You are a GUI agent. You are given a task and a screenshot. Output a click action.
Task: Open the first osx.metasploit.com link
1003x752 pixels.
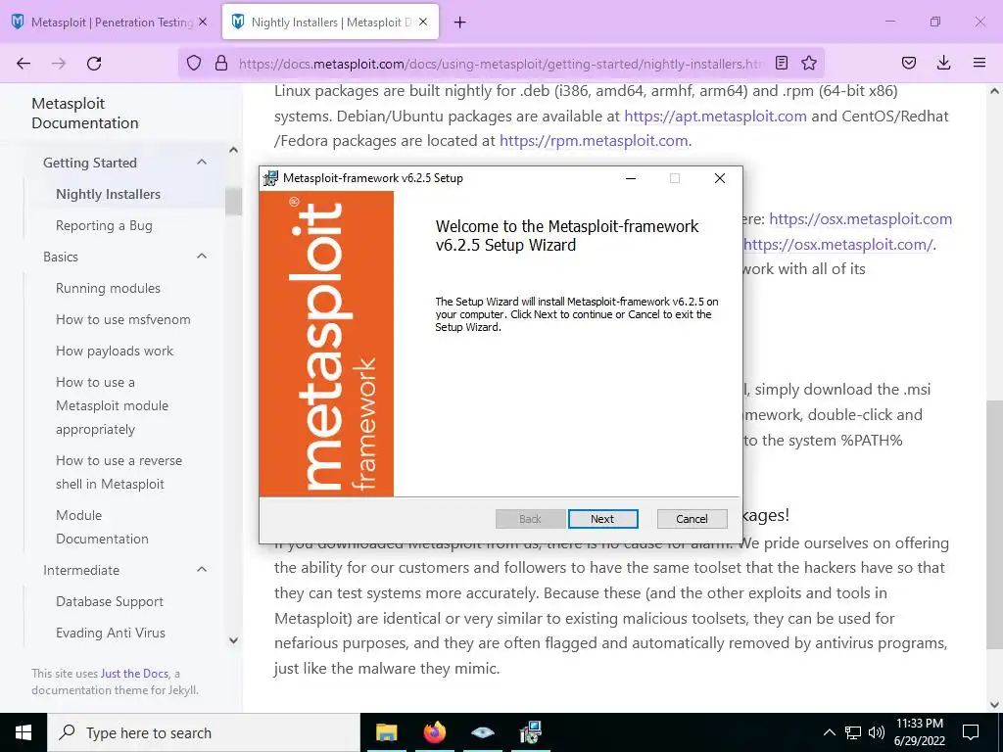[x=860, y=219]
